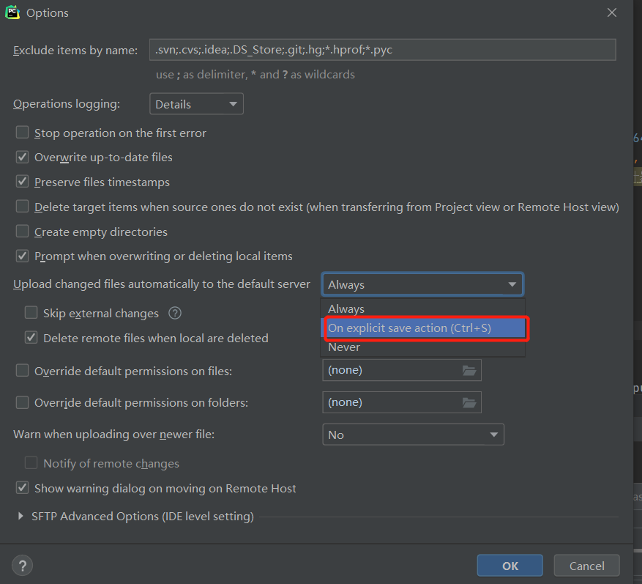642x584 pixels.
Task: Check Skip external changes
Action: tap(31, 313)
